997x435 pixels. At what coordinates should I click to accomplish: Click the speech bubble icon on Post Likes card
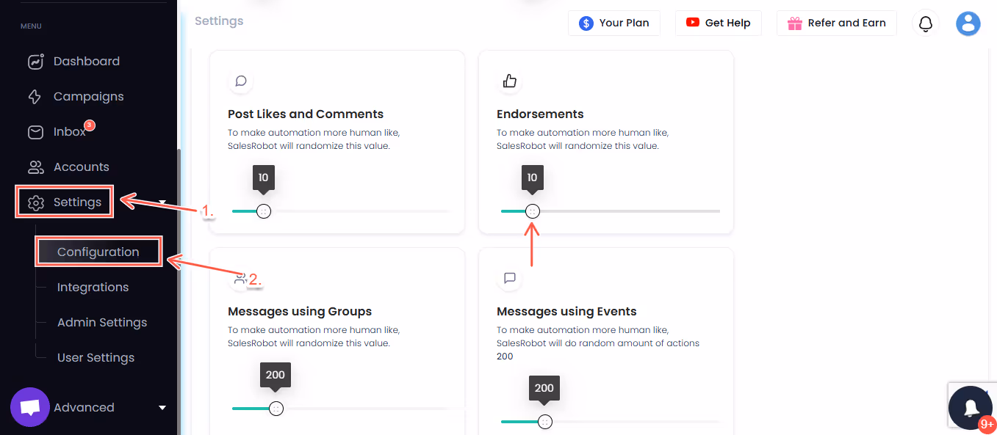tap(241, 81)
